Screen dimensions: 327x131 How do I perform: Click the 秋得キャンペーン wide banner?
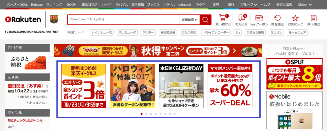(x=158, y=51)
